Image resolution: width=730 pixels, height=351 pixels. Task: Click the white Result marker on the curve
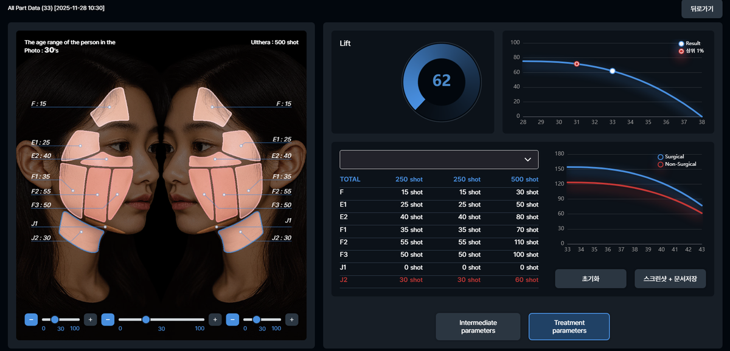[x=613, y=71]
